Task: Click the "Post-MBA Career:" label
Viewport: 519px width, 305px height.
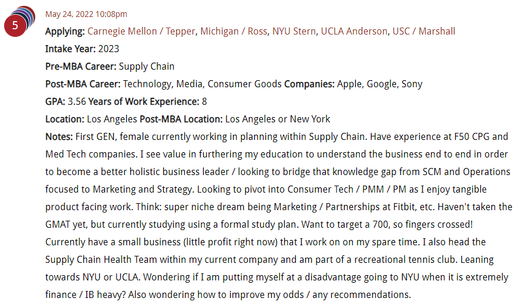Action: click(x=83, y=84)
